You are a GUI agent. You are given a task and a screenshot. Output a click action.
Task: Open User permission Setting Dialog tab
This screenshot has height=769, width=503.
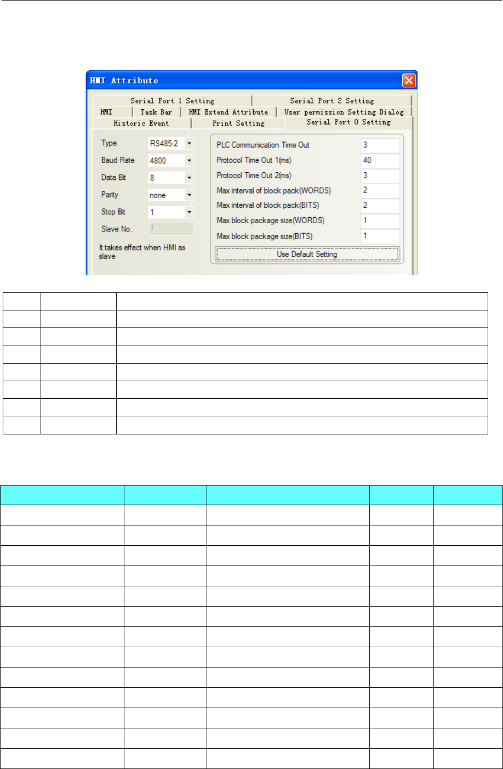pos(344,112)
